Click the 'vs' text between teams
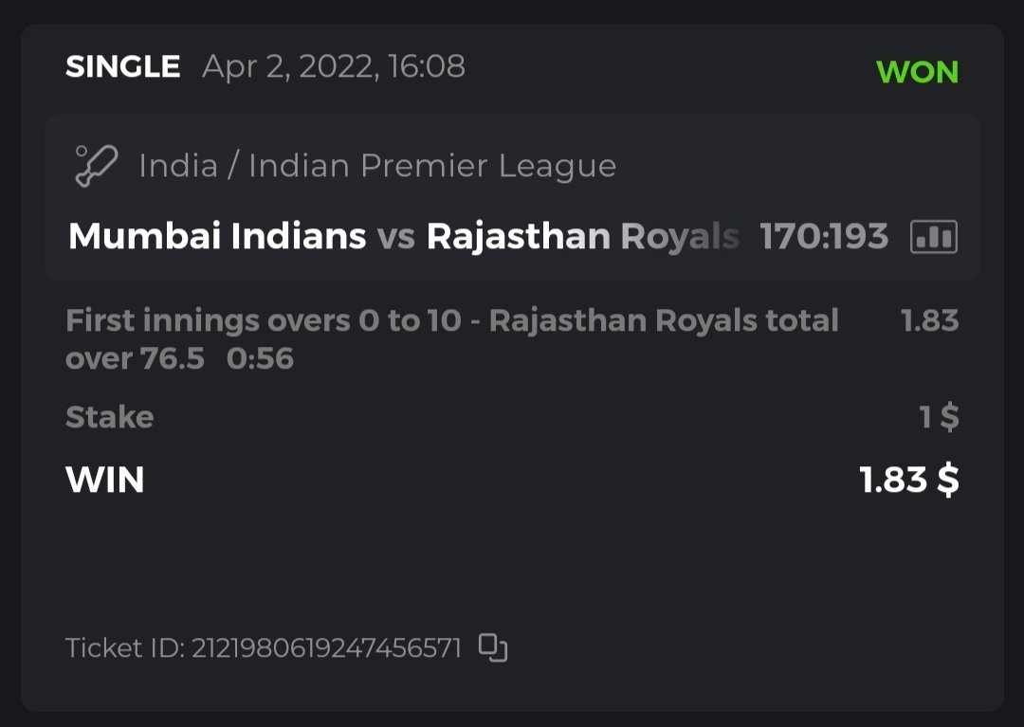The width and height of the screenshot is (1024, 727). point(396,236)
